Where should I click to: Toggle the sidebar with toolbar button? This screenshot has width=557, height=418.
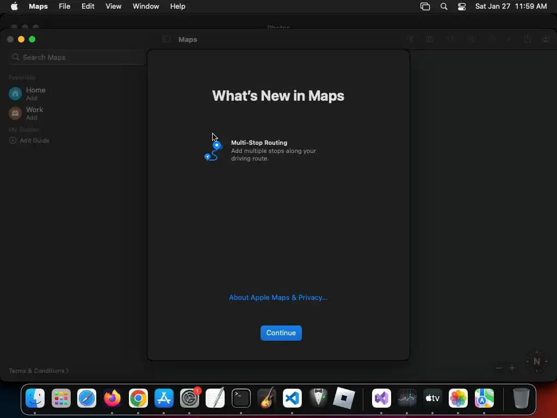(x=166, y=39)
